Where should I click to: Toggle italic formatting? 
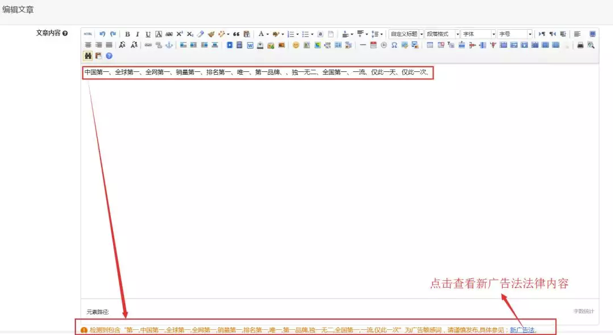(137, 34)
